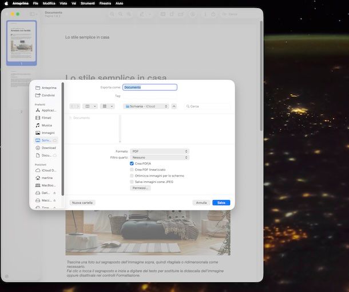Open the Strumenti menu

pos(88,3)
